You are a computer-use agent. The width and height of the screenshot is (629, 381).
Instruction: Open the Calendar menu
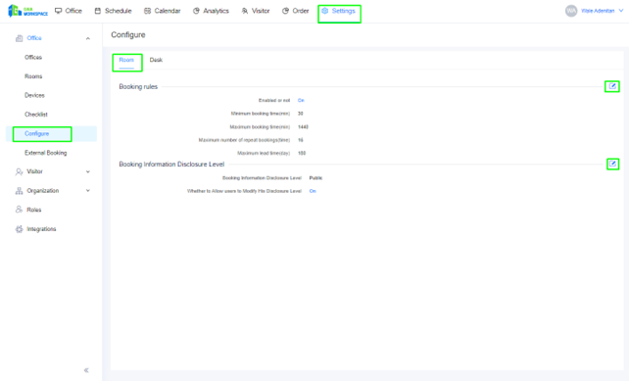(x=163, y=11)
